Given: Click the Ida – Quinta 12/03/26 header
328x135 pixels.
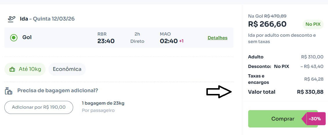Looking at the screenshot, I should click(x=47, y=19).
